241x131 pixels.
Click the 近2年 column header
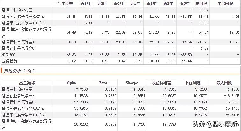(152, 3)
